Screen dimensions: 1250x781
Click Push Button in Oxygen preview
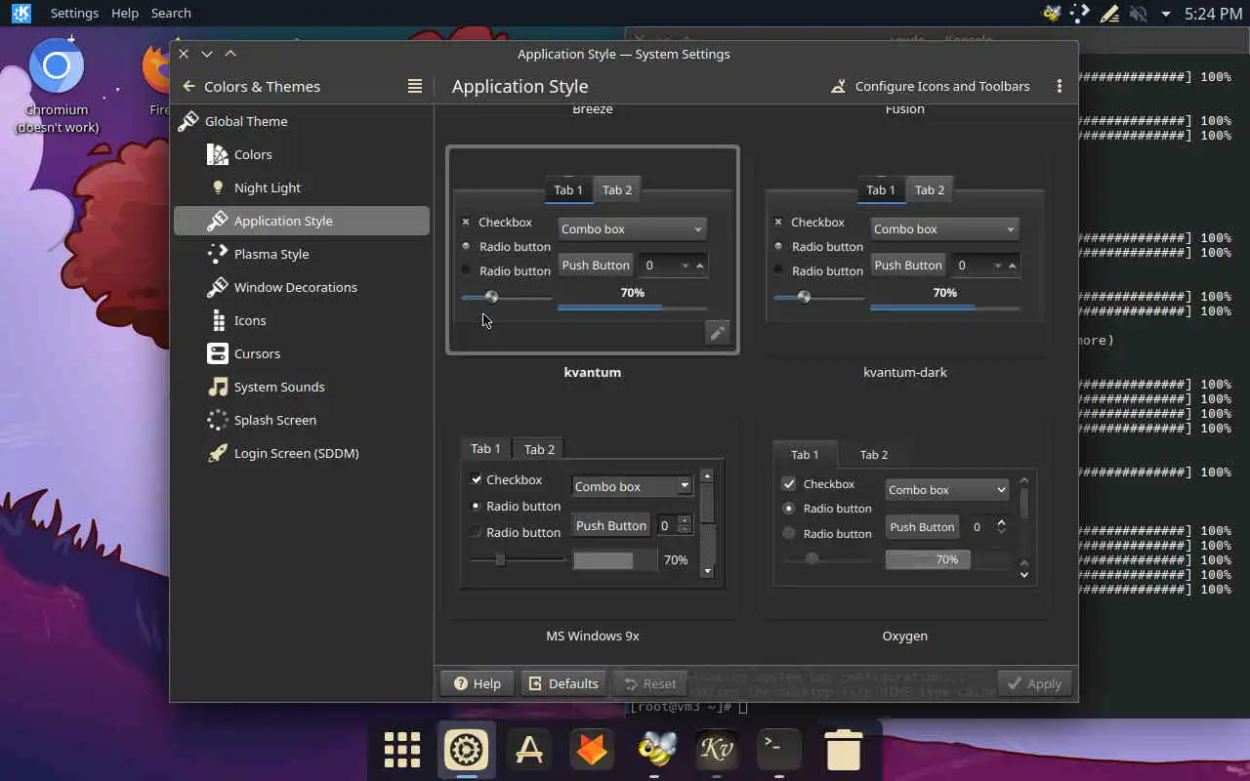tap(922, 527)
